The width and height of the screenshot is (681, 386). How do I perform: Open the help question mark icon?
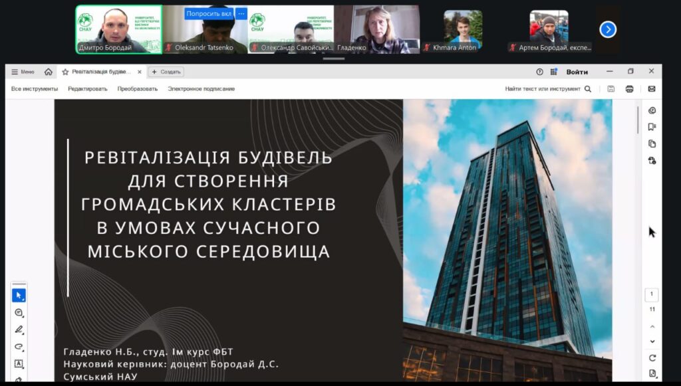pyautogui.click(x=539, y=72)
